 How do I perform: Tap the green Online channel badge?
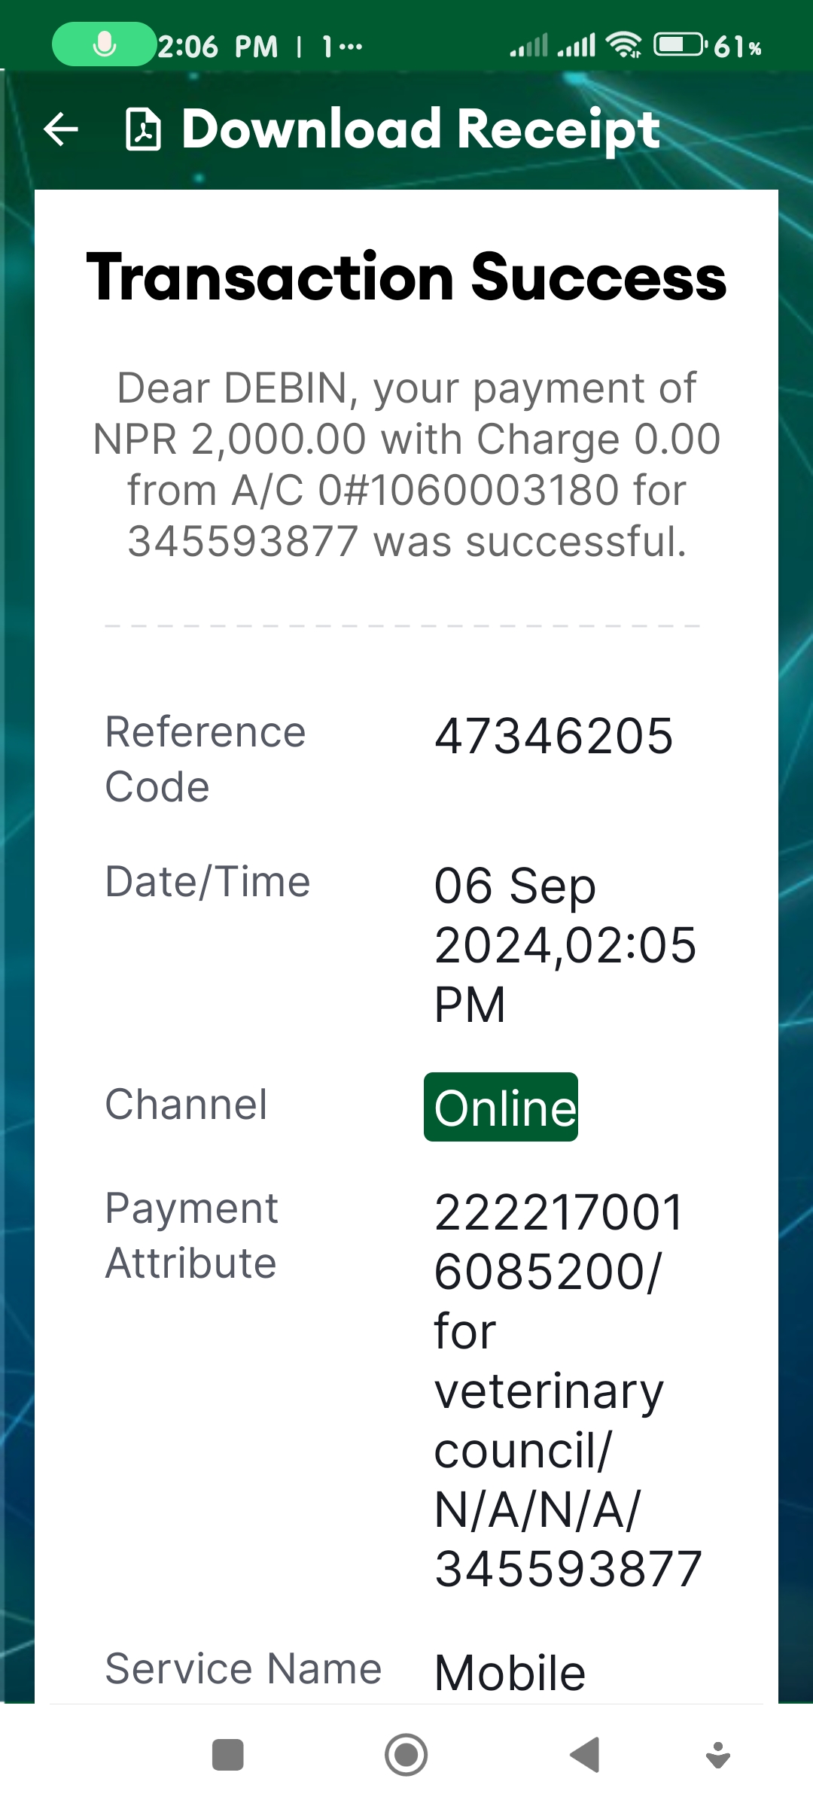click(x=501, y=1107)
